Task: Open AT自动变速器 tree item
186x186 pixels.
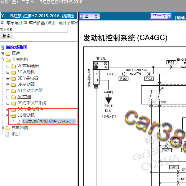Action: [x=30, y=90]
